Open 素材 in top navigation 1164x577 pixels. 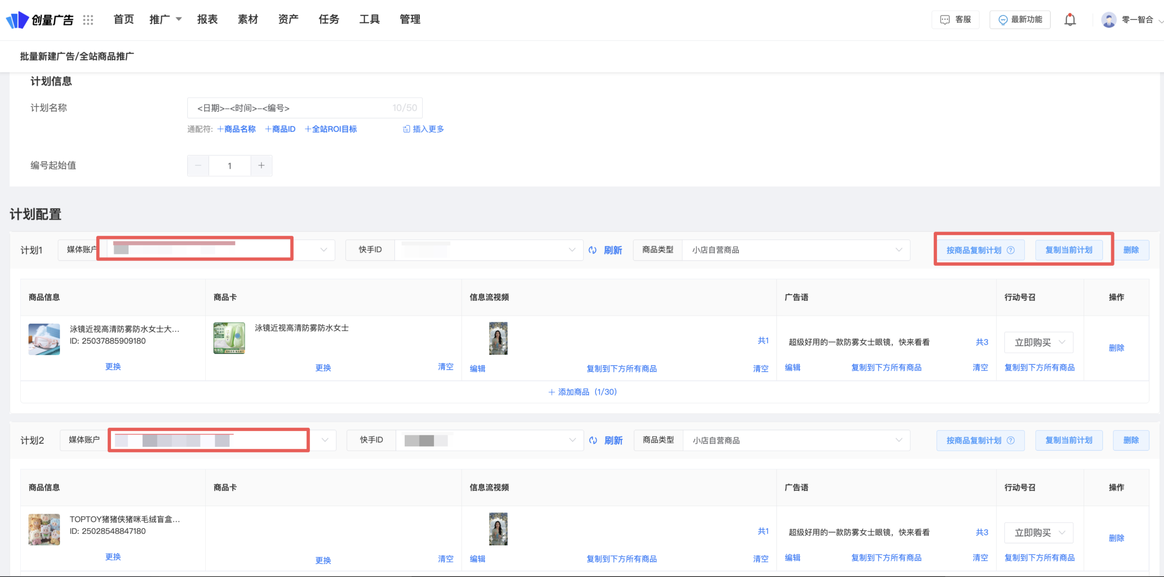(x=248, y=20)
